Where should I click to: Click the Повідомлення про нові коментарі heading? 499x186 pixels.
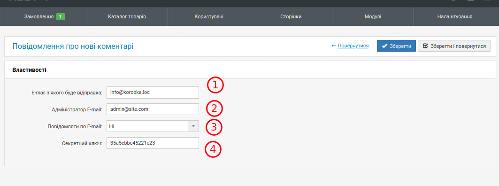coord(73,46)
